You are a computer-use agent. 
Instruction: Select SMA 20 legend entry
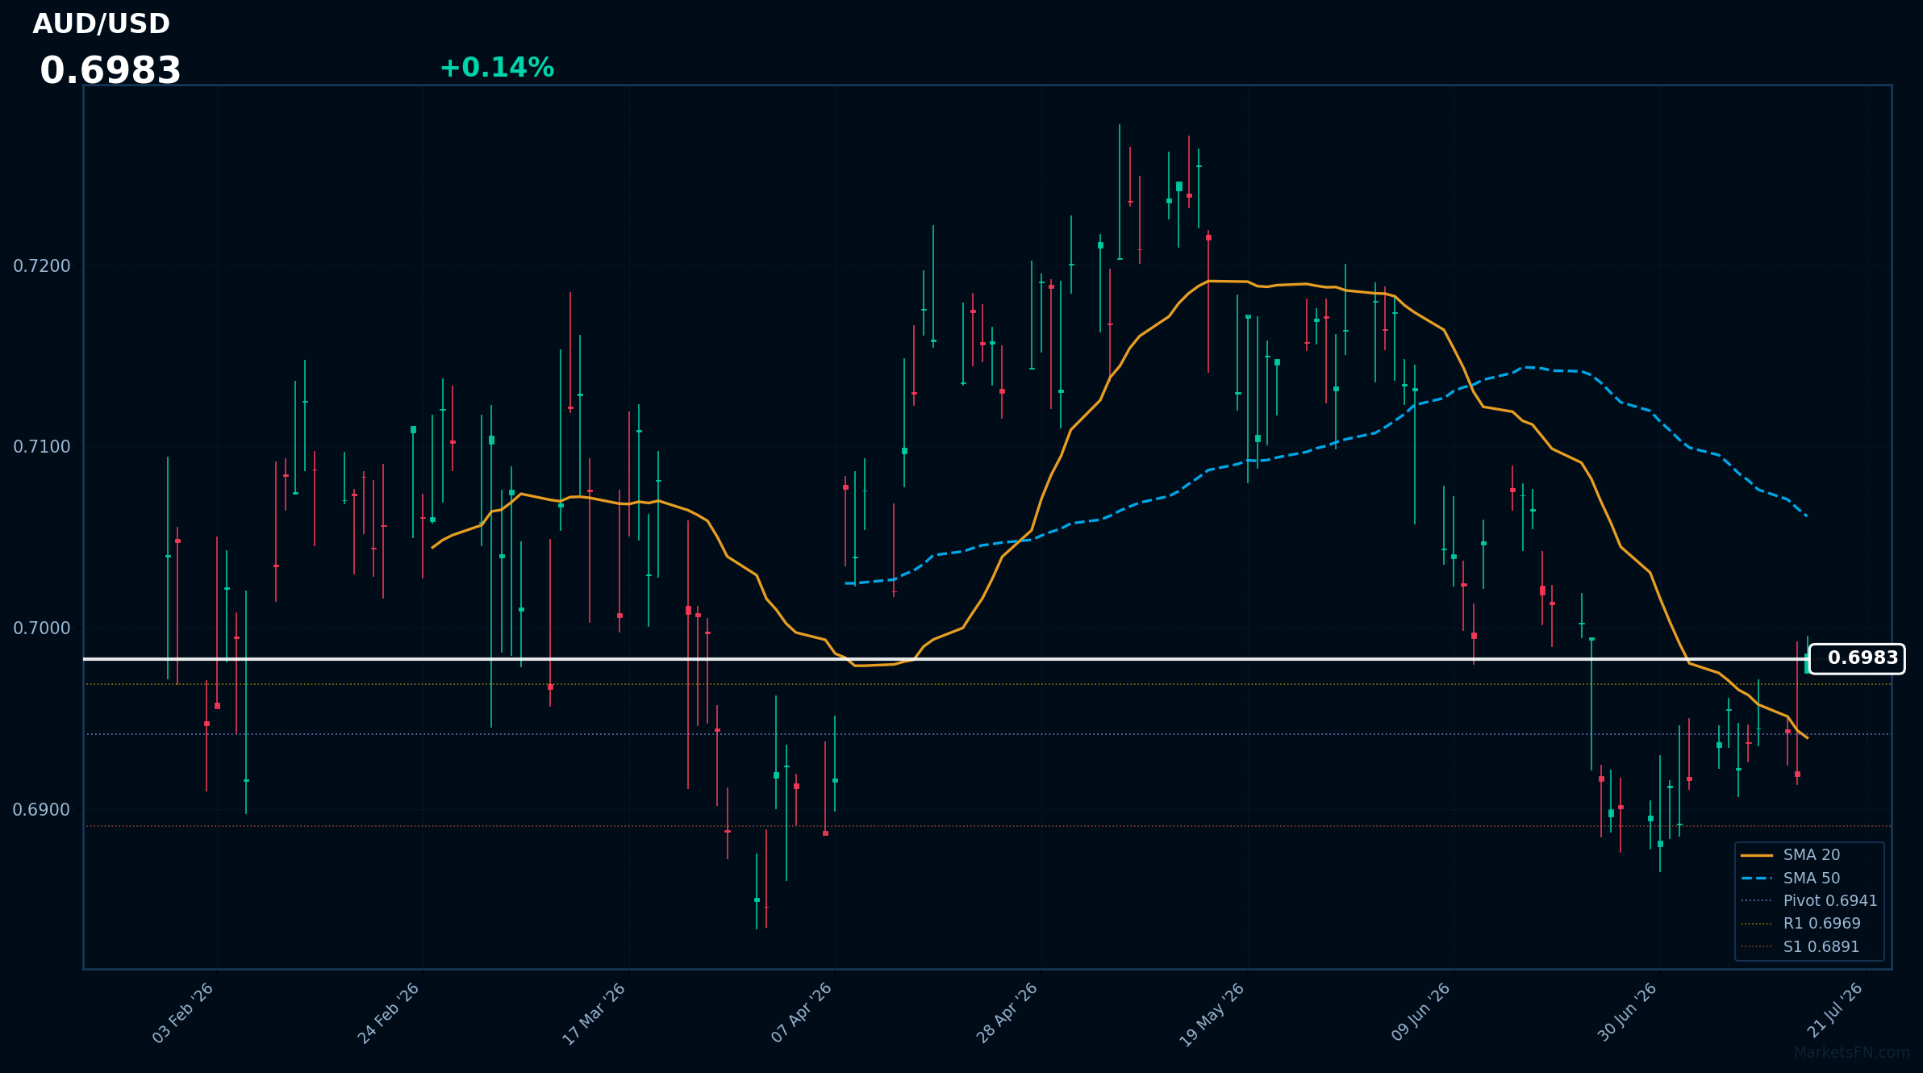pyautogui.click(x=1812, y=855)
